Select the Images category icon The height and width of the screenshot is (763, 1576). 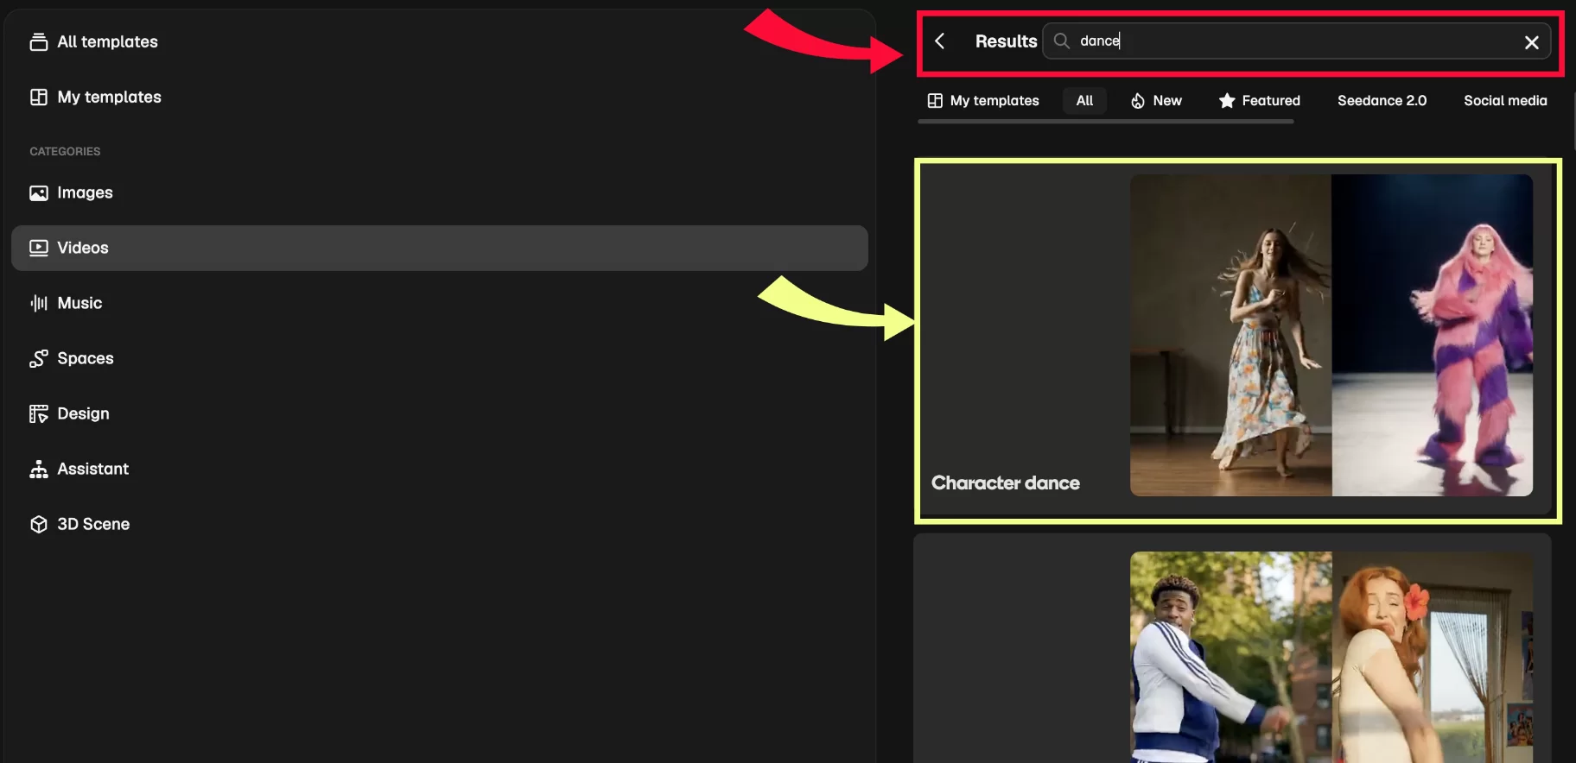tap(38, 192)
